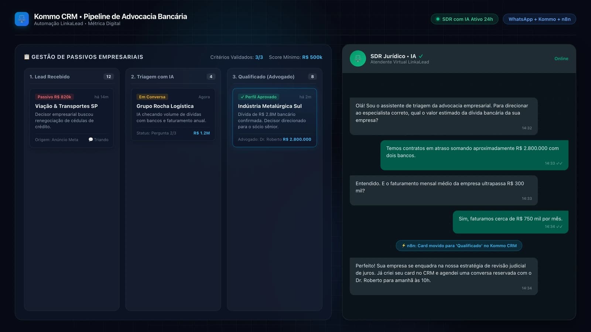Viewport: 591px width, 332px height.
Task: Click the blue scales app logo icon
Action: 22,19
